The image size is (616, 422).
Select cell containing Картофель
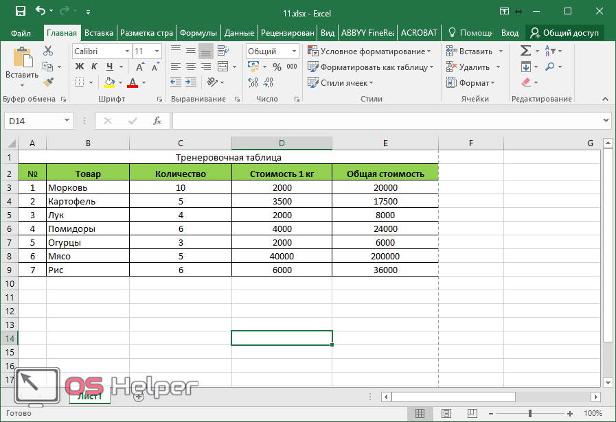[87, 201]
